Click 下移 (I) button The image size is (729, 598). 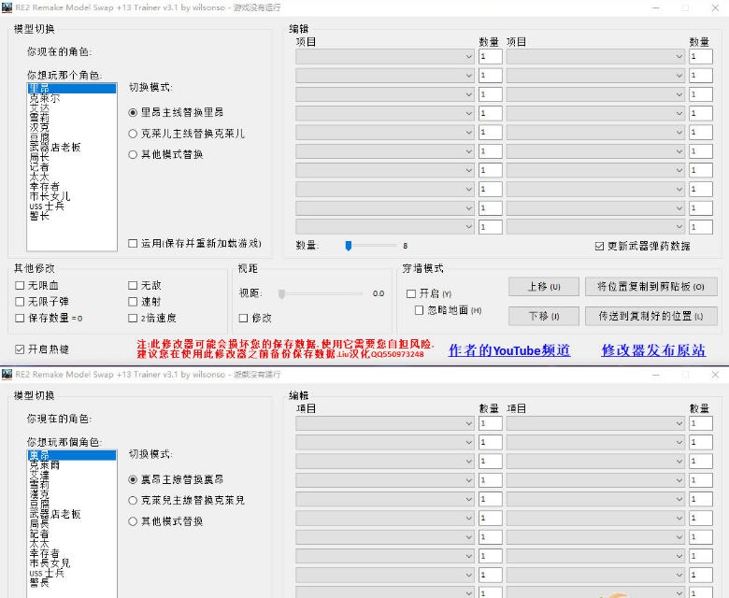[x=544, y=316]
